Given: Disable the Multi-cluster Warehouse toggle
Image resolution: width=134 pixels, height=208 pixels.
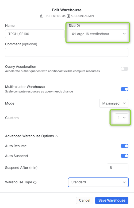Looking at the screenshot, I should [x=124, y=89].
